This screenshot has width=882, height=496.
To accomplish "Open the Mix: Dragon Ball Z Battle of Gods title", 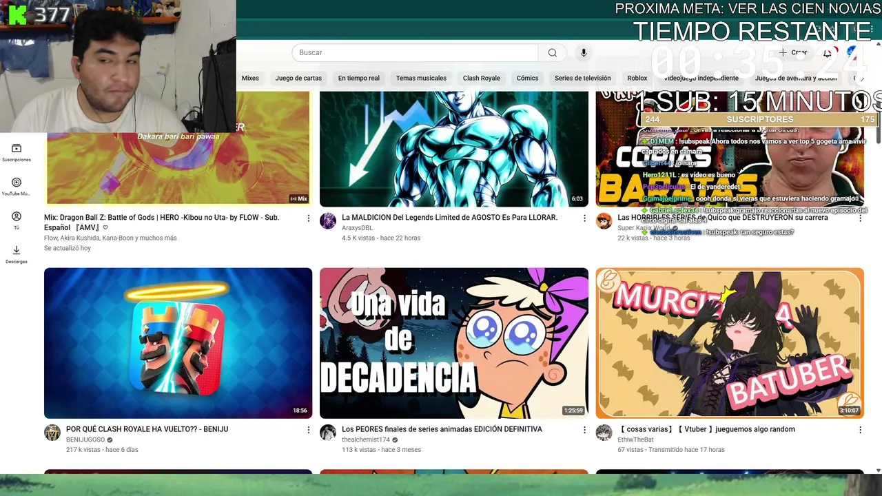I will click(161, 222).
